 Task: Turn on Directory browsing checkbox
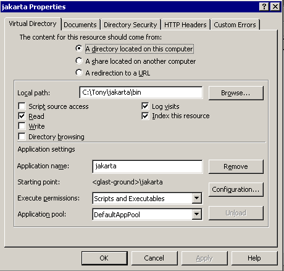click(22, 137)
